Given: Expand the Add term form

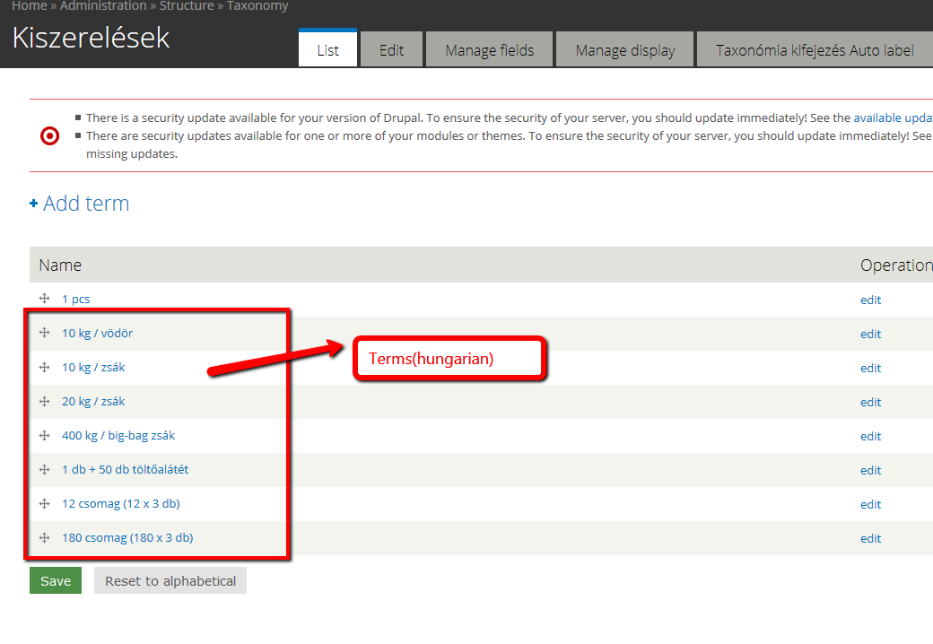Looking at the screenshot, I should (x=85, y=204).
